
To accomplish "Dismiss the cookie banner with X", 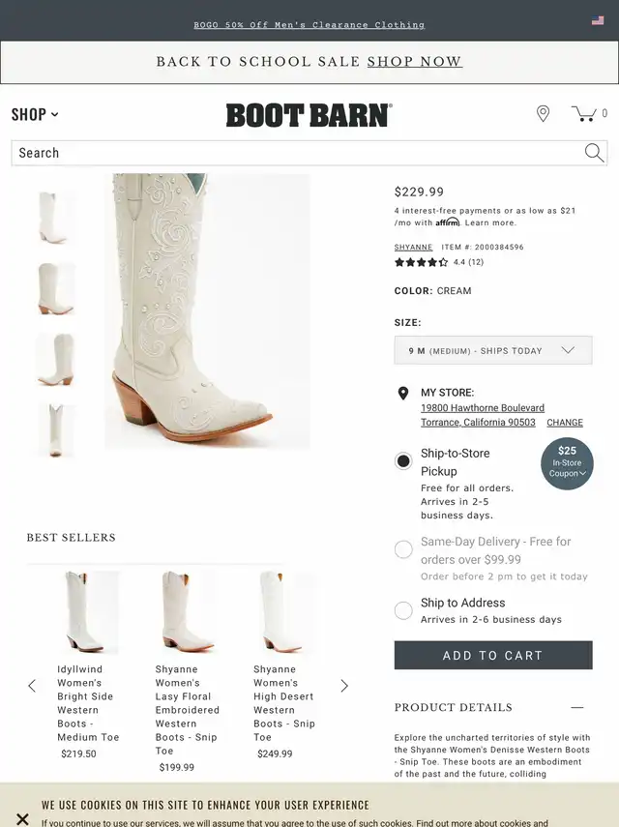I will coord(22,819).
